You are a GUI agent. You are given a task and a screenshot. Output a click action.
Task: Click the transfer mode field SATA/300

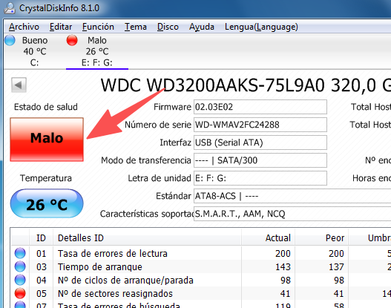coord(260,160)
